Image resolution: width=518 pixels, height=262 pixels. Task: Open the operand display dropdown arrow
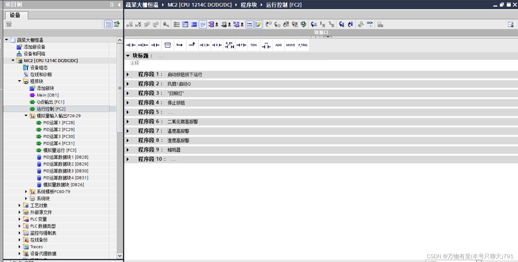[x=217, y=25]
